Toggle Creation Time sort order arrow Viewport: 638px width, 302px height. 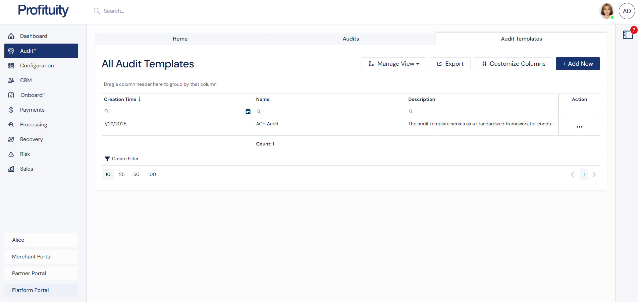[140, 99]
